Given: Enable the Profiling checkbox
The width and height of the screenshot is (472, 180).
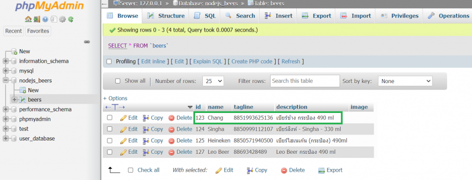Looking at the screenshot, I should point(109,62).
